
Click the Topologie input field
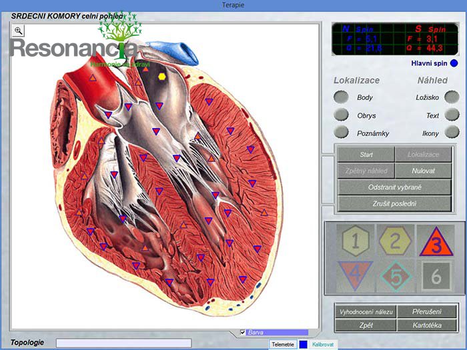[123, 343]
